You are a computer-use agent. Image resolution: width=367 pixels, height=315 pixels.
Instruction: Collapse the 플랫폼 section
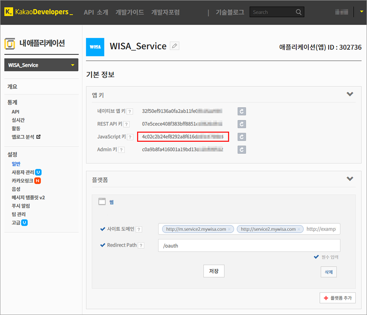click(x=350, y=179)
